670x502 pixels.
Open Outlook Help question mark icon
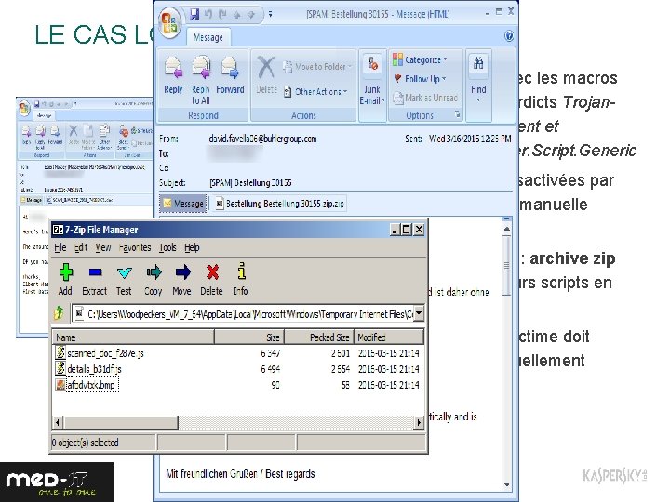tap(508, 36)
